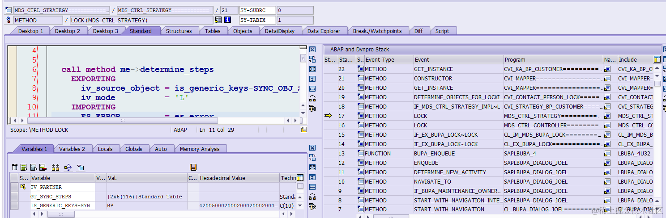Open the DetailDisplay tab

[279, 31]
